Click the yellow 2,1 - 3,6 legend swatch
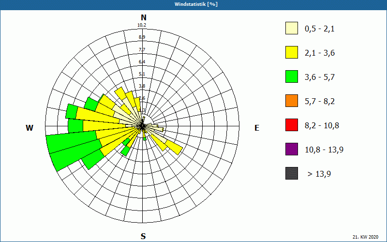 (x=292, y=52)
